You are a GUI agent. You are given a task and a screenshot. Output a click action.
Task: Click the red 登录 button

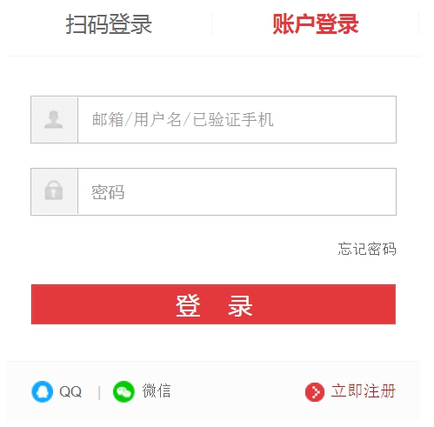[x=213, y=304]
